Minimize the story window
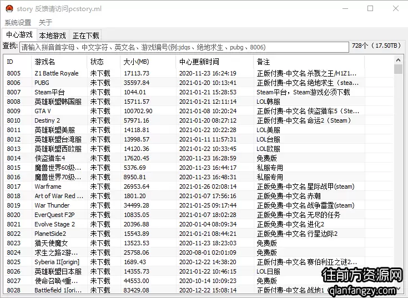Viewport: 408px width, 298px height. [345, 8]
